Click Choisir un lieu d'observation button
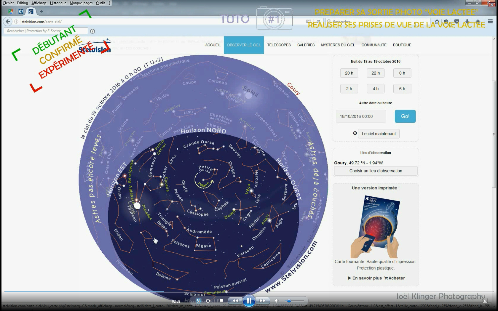Screen dimensions: 498x311 point(376,171)
